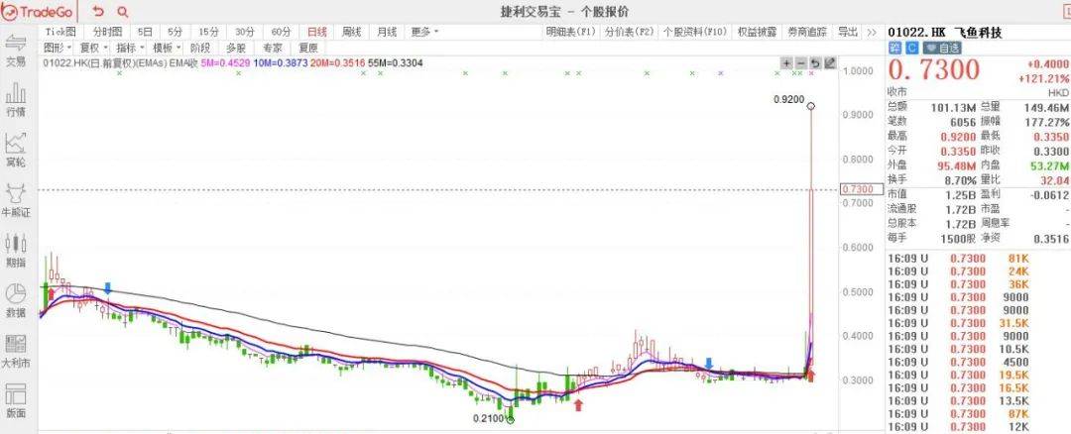Screen dimensions: 1071x434
Task: Open the 窝轮 warrants sidebar icon
Action: pyautogui.click(x=15, y=152)
